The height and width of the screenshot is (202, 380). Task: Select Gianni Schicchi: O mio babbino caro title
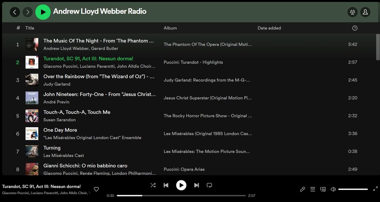coord(85,166)
